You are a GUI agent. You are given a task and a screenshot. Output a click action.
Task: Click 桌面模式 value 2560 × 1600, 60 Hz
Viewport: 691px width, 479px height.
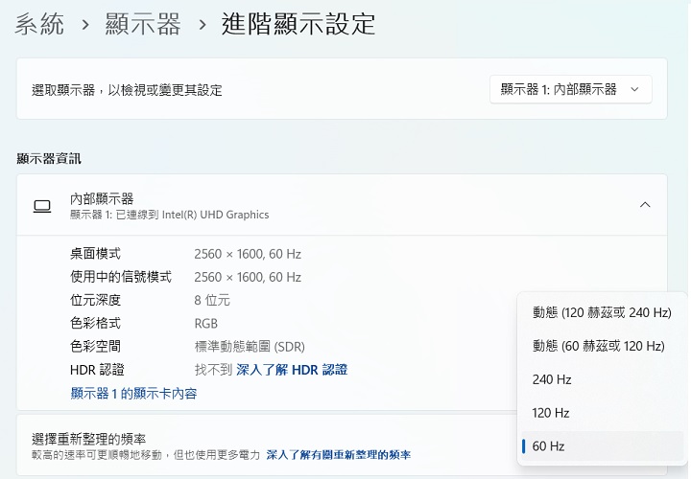(x=248, y=254)
